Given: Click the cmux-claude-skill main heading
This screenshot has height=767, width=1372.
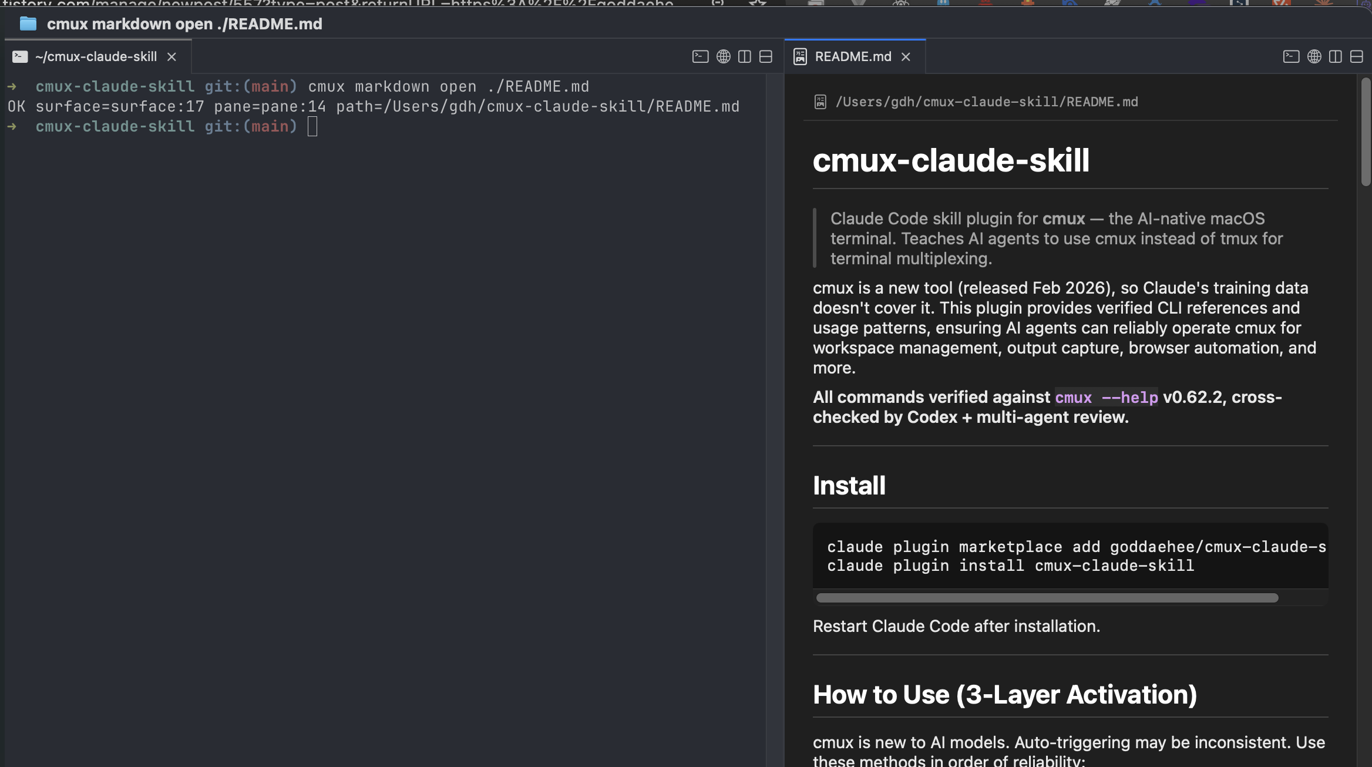Looking at the screenshot, I should click(951, 160).
